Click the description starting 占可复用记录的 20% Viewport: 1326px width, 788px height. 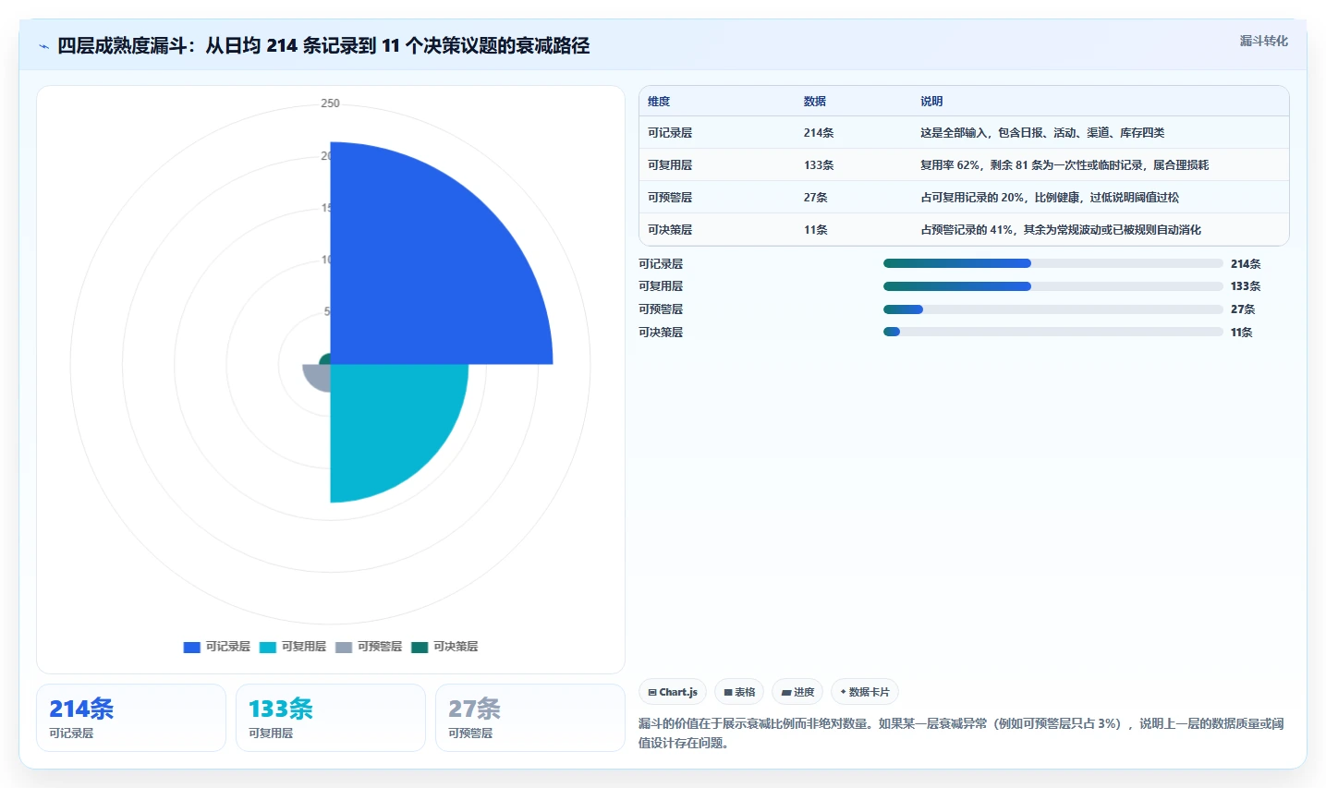[1050, 198]
